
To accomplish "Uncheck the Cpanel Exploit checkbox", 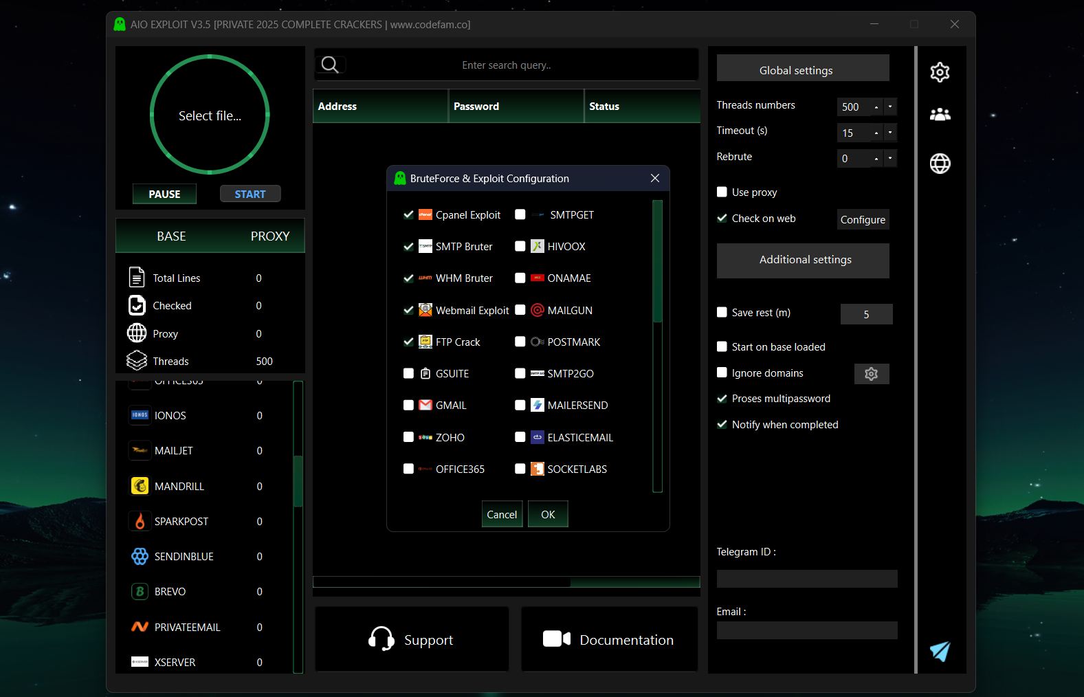I will (408, 214).
